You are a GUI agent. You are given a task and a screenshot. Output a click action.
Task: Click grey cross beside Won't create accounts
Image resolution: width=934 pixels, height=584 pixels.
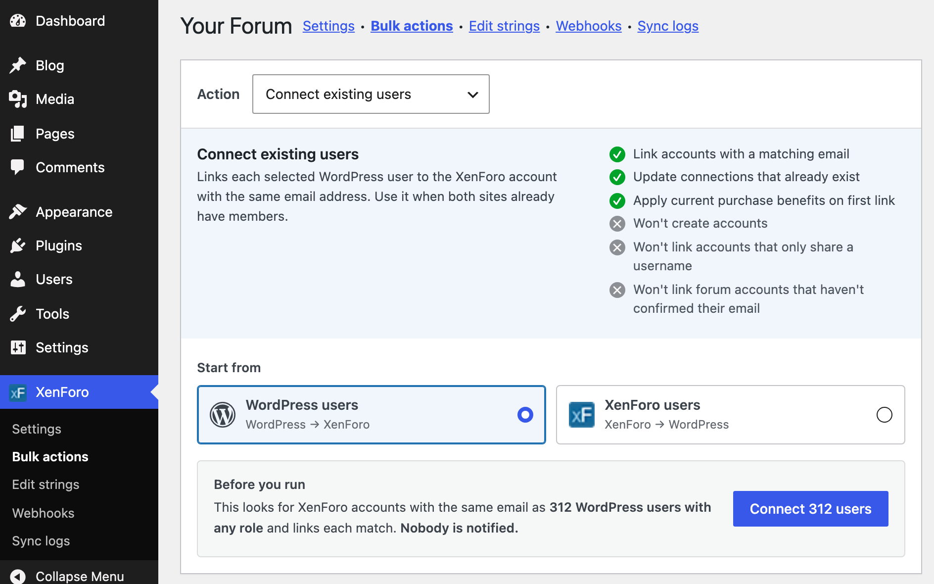click(x=617, y=224)
